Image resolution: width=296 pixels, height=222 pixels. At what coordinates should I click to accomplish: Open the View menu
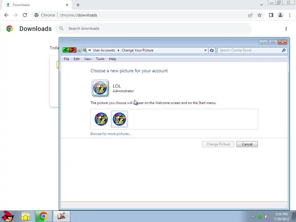[88, 59]
